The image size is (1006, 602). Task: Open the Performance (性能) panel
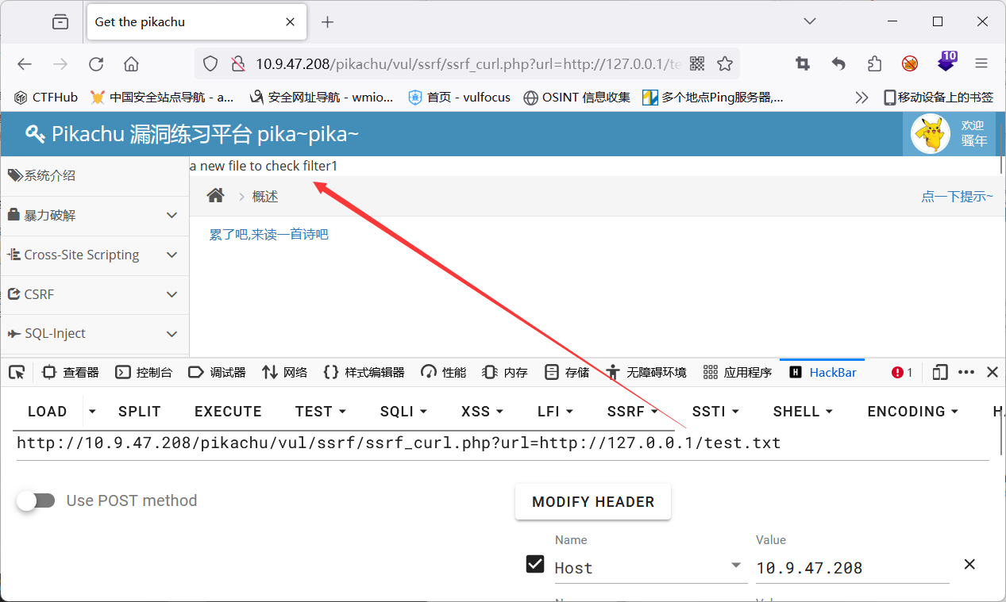point(443,372)
